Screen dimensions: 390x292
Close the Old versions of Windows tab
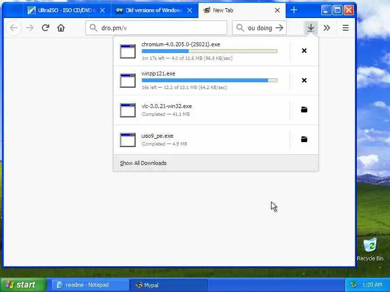(x=190, y=10)
